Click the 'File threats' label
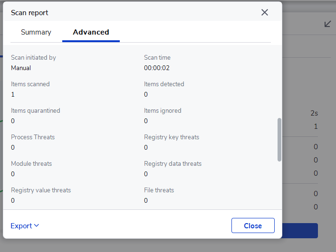The width and height of the screenshot is (336, 252). click(x=159, y=190)
